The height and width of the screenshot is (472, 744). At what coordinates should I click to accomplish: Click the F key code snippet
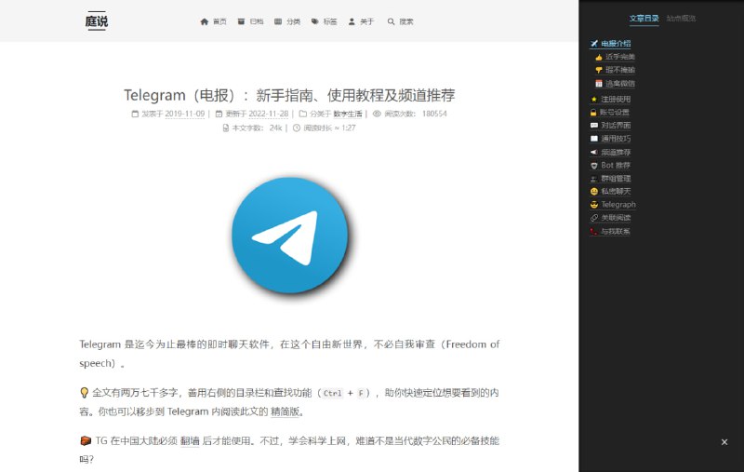click(x=361, y=393)
